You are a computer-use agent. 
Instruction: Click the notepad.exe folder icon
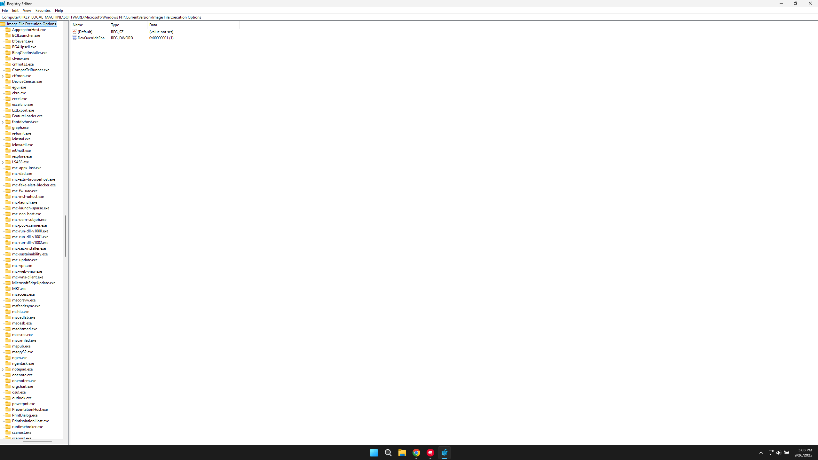pyautogui.click(x=8, y=369)
